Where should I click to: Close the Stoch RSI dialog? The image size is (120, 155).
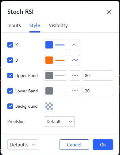109,12
